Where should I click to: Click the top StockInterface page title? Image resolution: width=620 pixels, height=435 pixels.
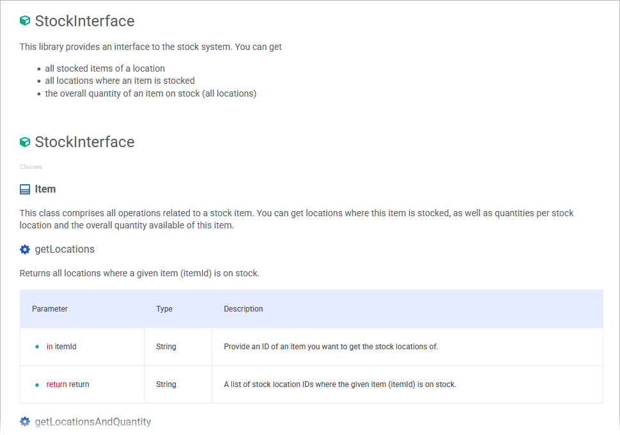(x=84, y=21)
